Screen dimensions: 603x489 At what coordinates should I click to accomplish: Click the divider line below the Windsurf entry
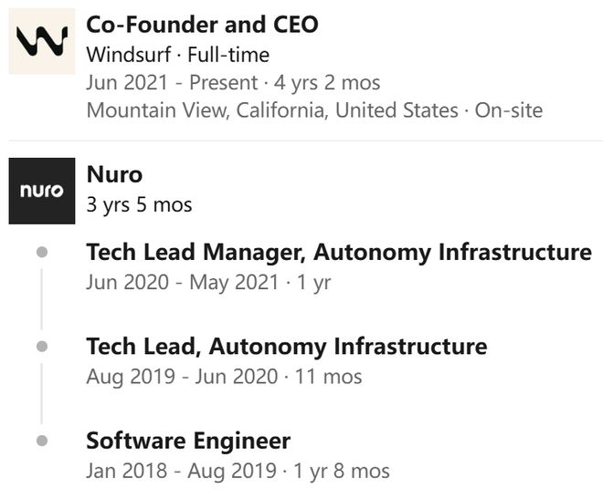pos(305,140)
